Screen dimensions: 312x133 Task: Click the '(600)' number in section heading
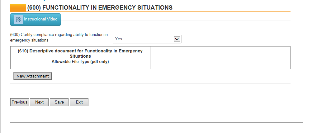[x=34, y=7]
